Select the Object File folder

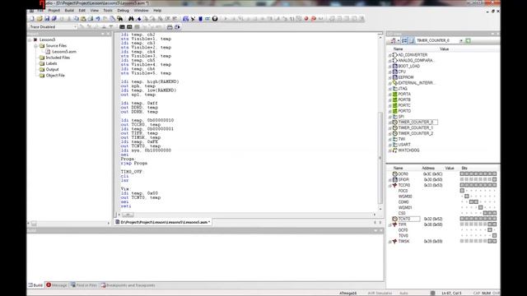pos(55,76)
